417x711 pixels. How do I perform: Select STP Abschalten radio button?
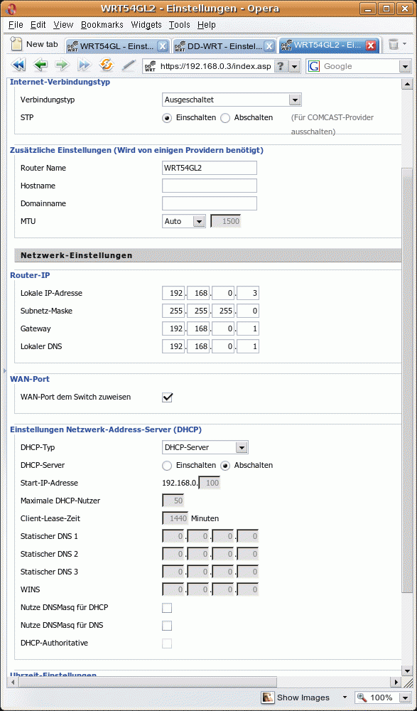coord(225,118)
